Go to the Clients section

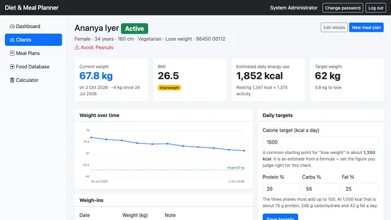coord(34,40)
